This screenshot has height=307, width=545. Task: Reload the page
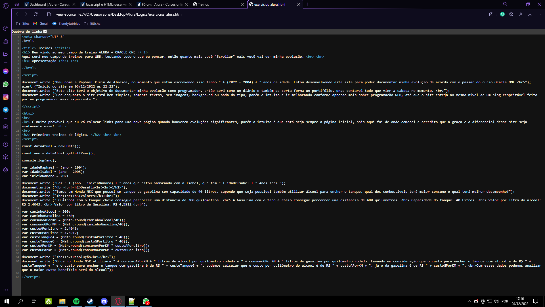click(x=35, y=14)
